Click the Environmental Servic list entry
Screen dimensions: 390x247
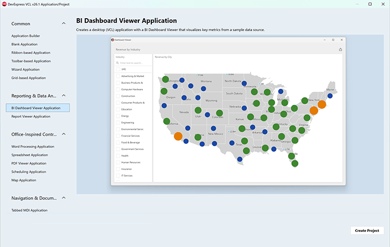click(x=132, y=129)
